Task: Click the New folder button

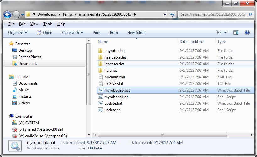Action: point(136,33)
